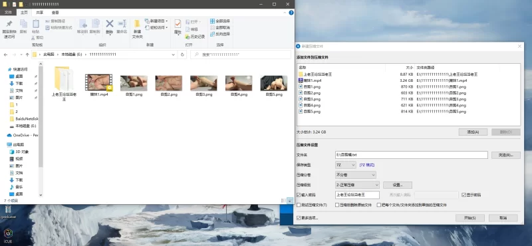
Task: Uncheck the 输入密码 checkbox
Action: (299, 195)
